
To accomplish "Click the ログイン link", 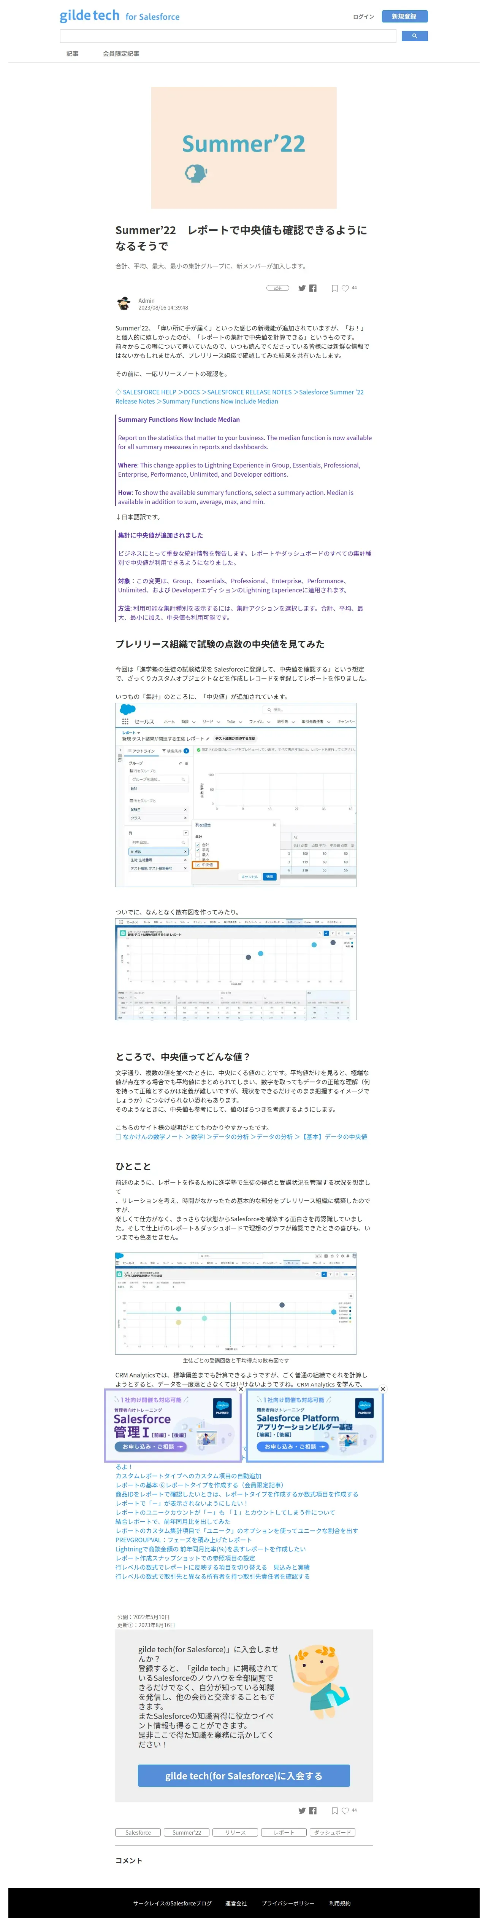I will pyautogui.click(x=363, y=16).
